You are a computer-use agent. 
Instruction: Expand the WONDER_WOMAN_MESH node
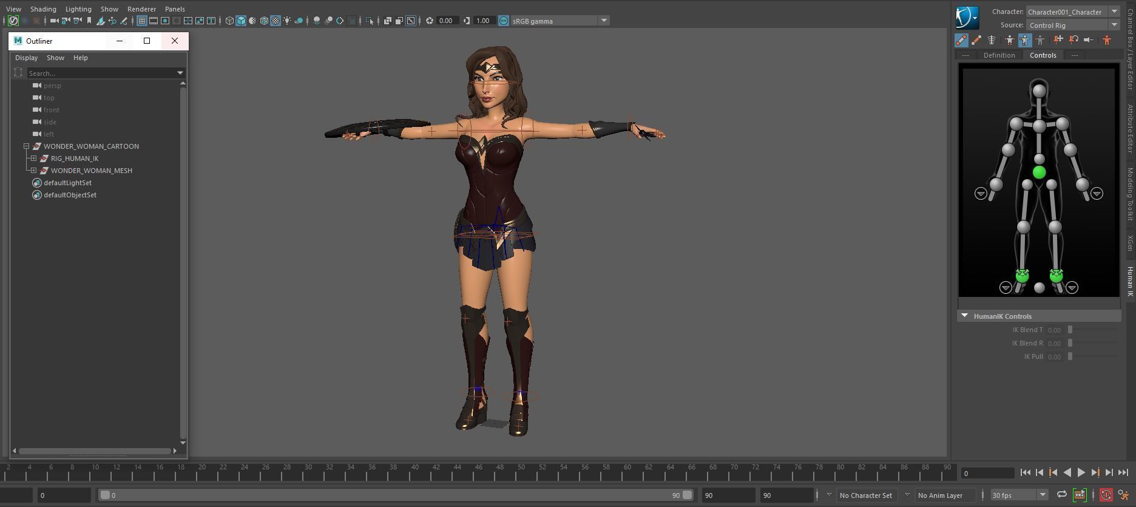pos(34,171)
